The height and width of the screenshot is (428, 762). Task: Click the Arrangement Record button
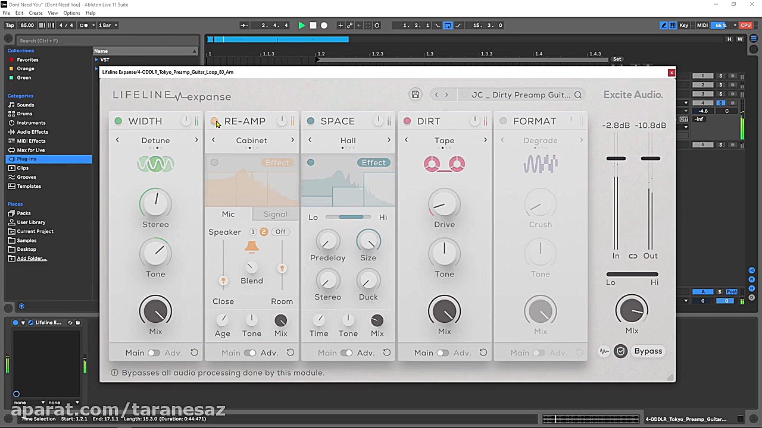click(324, 26)
